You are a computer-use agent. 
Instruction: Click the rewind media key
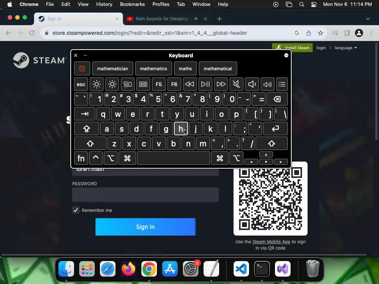tap(189, 84)
